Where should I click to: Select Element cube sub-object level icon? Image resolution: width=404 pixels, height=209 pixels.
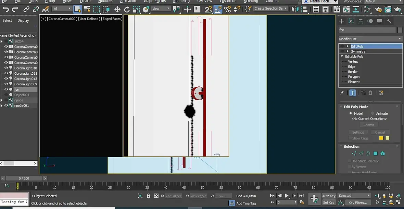[x=383, y=153]
